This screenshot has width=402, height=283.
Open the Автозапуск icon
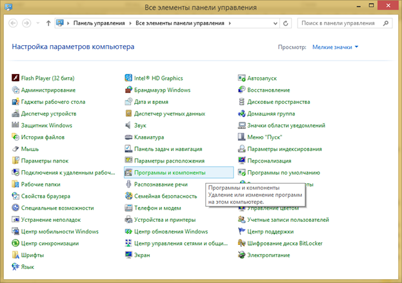pyautogui.click(x=241, y=78)
